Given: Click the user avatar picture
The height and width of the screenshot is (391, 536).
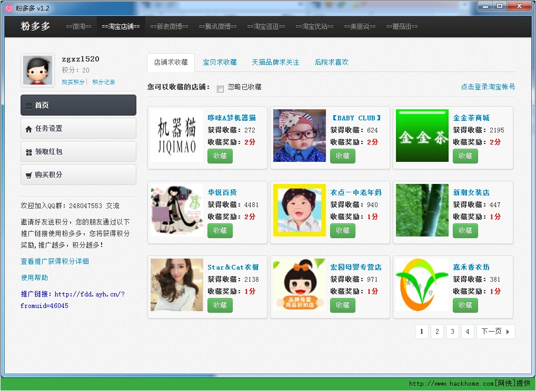Looking at the screenshot, I should pos(37,70).
